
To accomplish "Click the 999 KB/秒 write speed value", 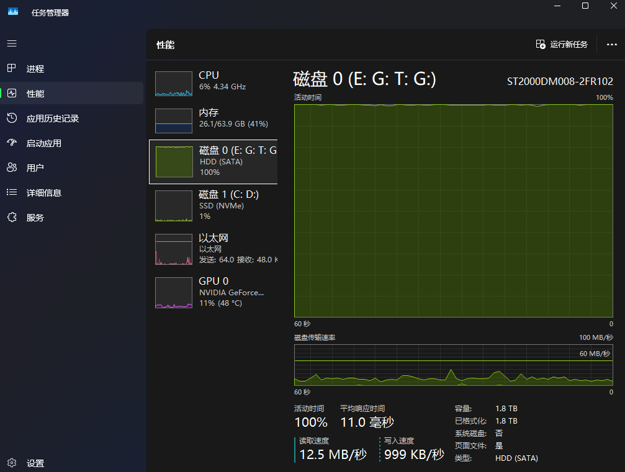I will tap(414, 454).
